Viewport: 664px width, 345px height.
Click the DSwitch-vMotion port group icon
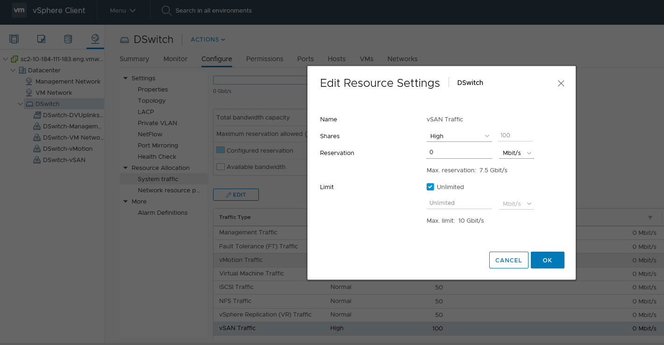37,148
